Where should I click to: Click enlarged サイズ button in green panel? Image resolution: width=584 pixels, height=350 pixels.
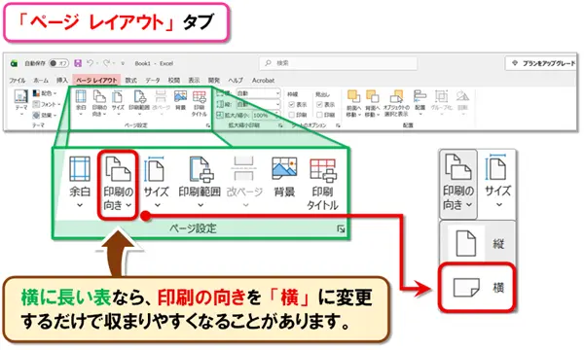pyautogui.click(x=157, y=182)
